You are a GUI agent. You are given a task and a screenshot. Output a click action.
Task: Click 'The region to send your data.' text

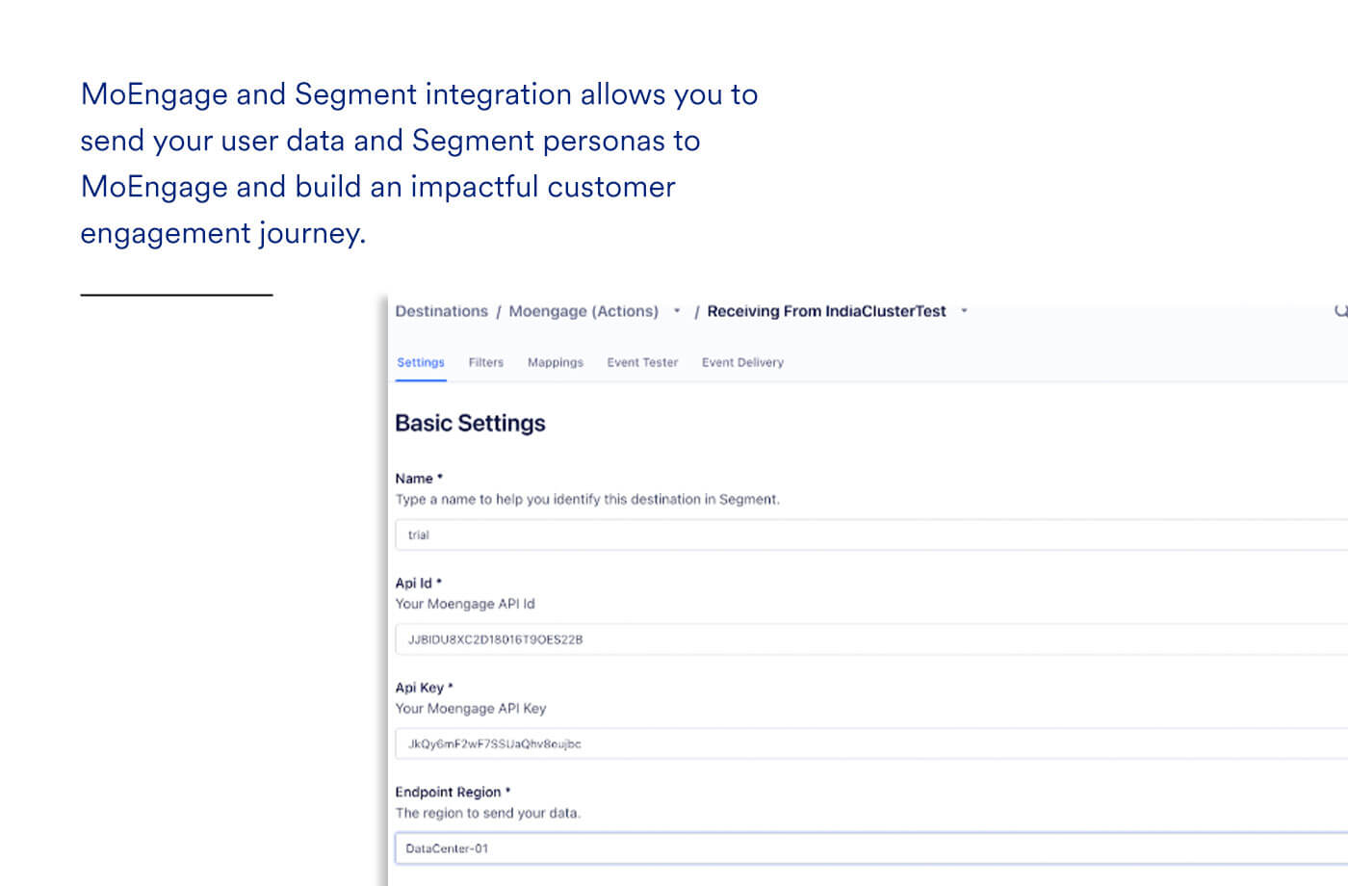pos(488,813)
